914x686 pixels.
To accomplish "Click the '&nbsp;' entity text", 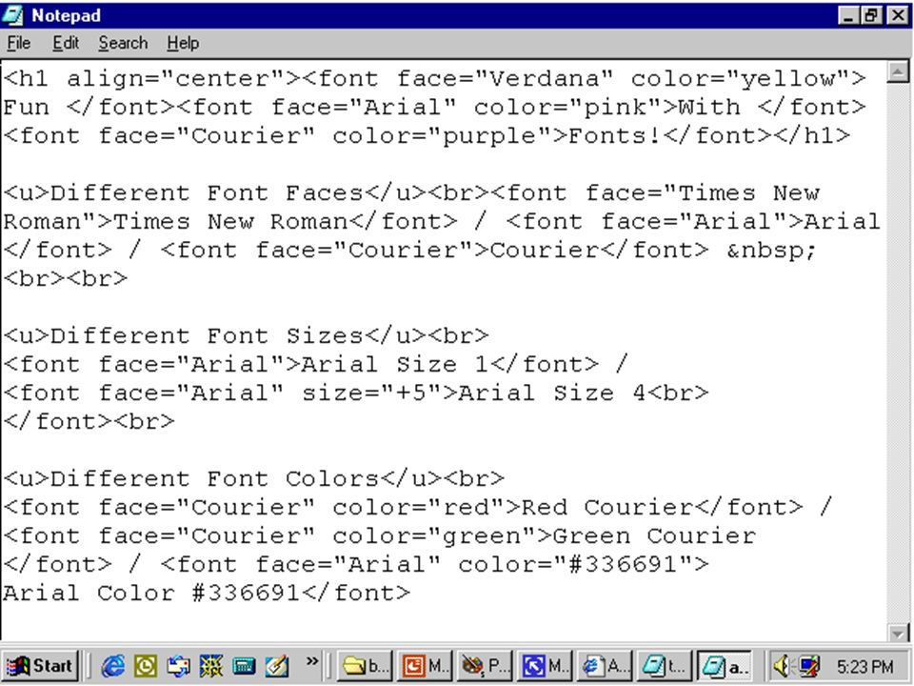I will click(x=772, y=251).
